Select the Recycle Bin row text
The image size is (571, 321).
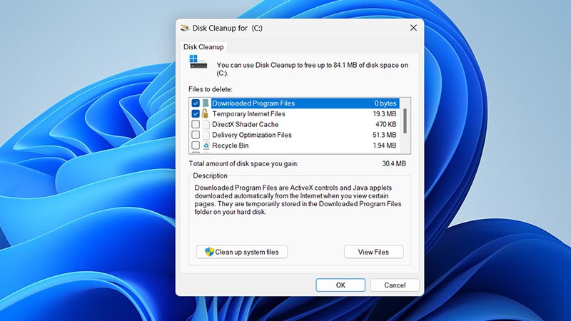(x=231, y=146)
